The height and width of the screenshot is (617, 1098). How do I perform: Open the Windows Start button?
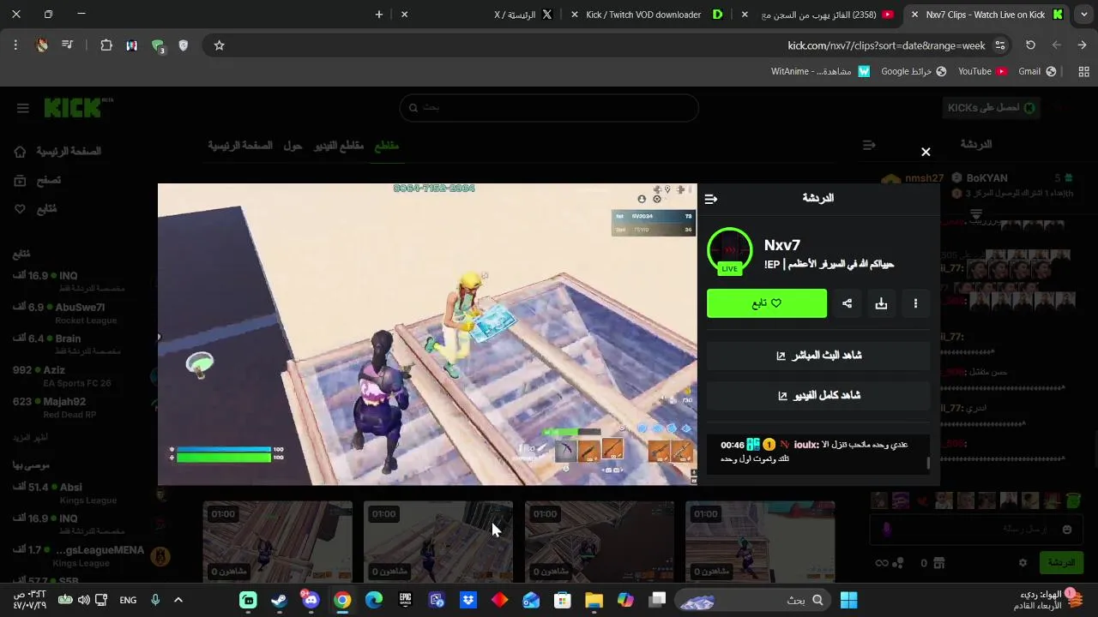point(848,601)
